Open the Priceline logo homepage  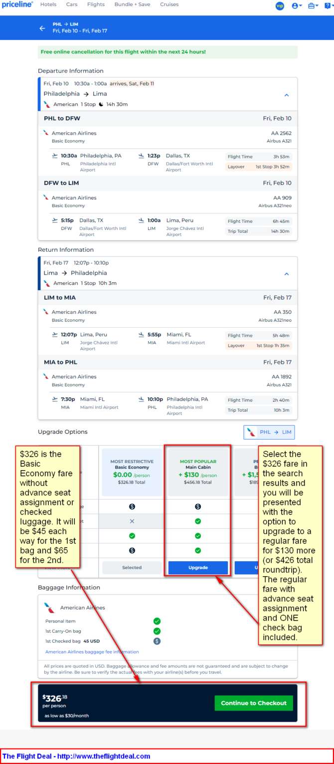[x=17, y=4]
